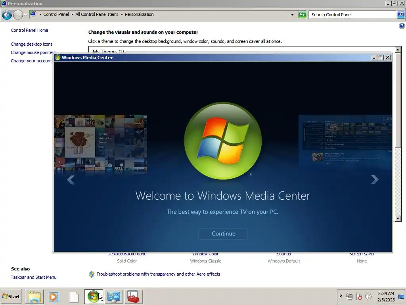Image resolution: width=406 pixels, height=305 pixels.
Task: Click blank document taskbar icon
Action: click(74, 297)
